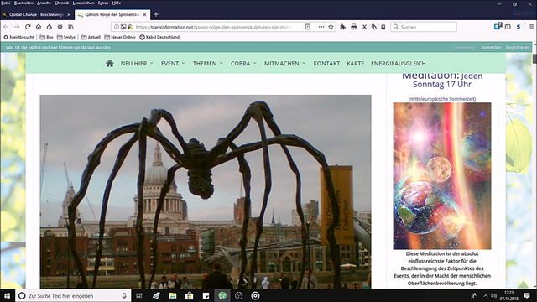Click the Registrieren link

tap(518, 48)
